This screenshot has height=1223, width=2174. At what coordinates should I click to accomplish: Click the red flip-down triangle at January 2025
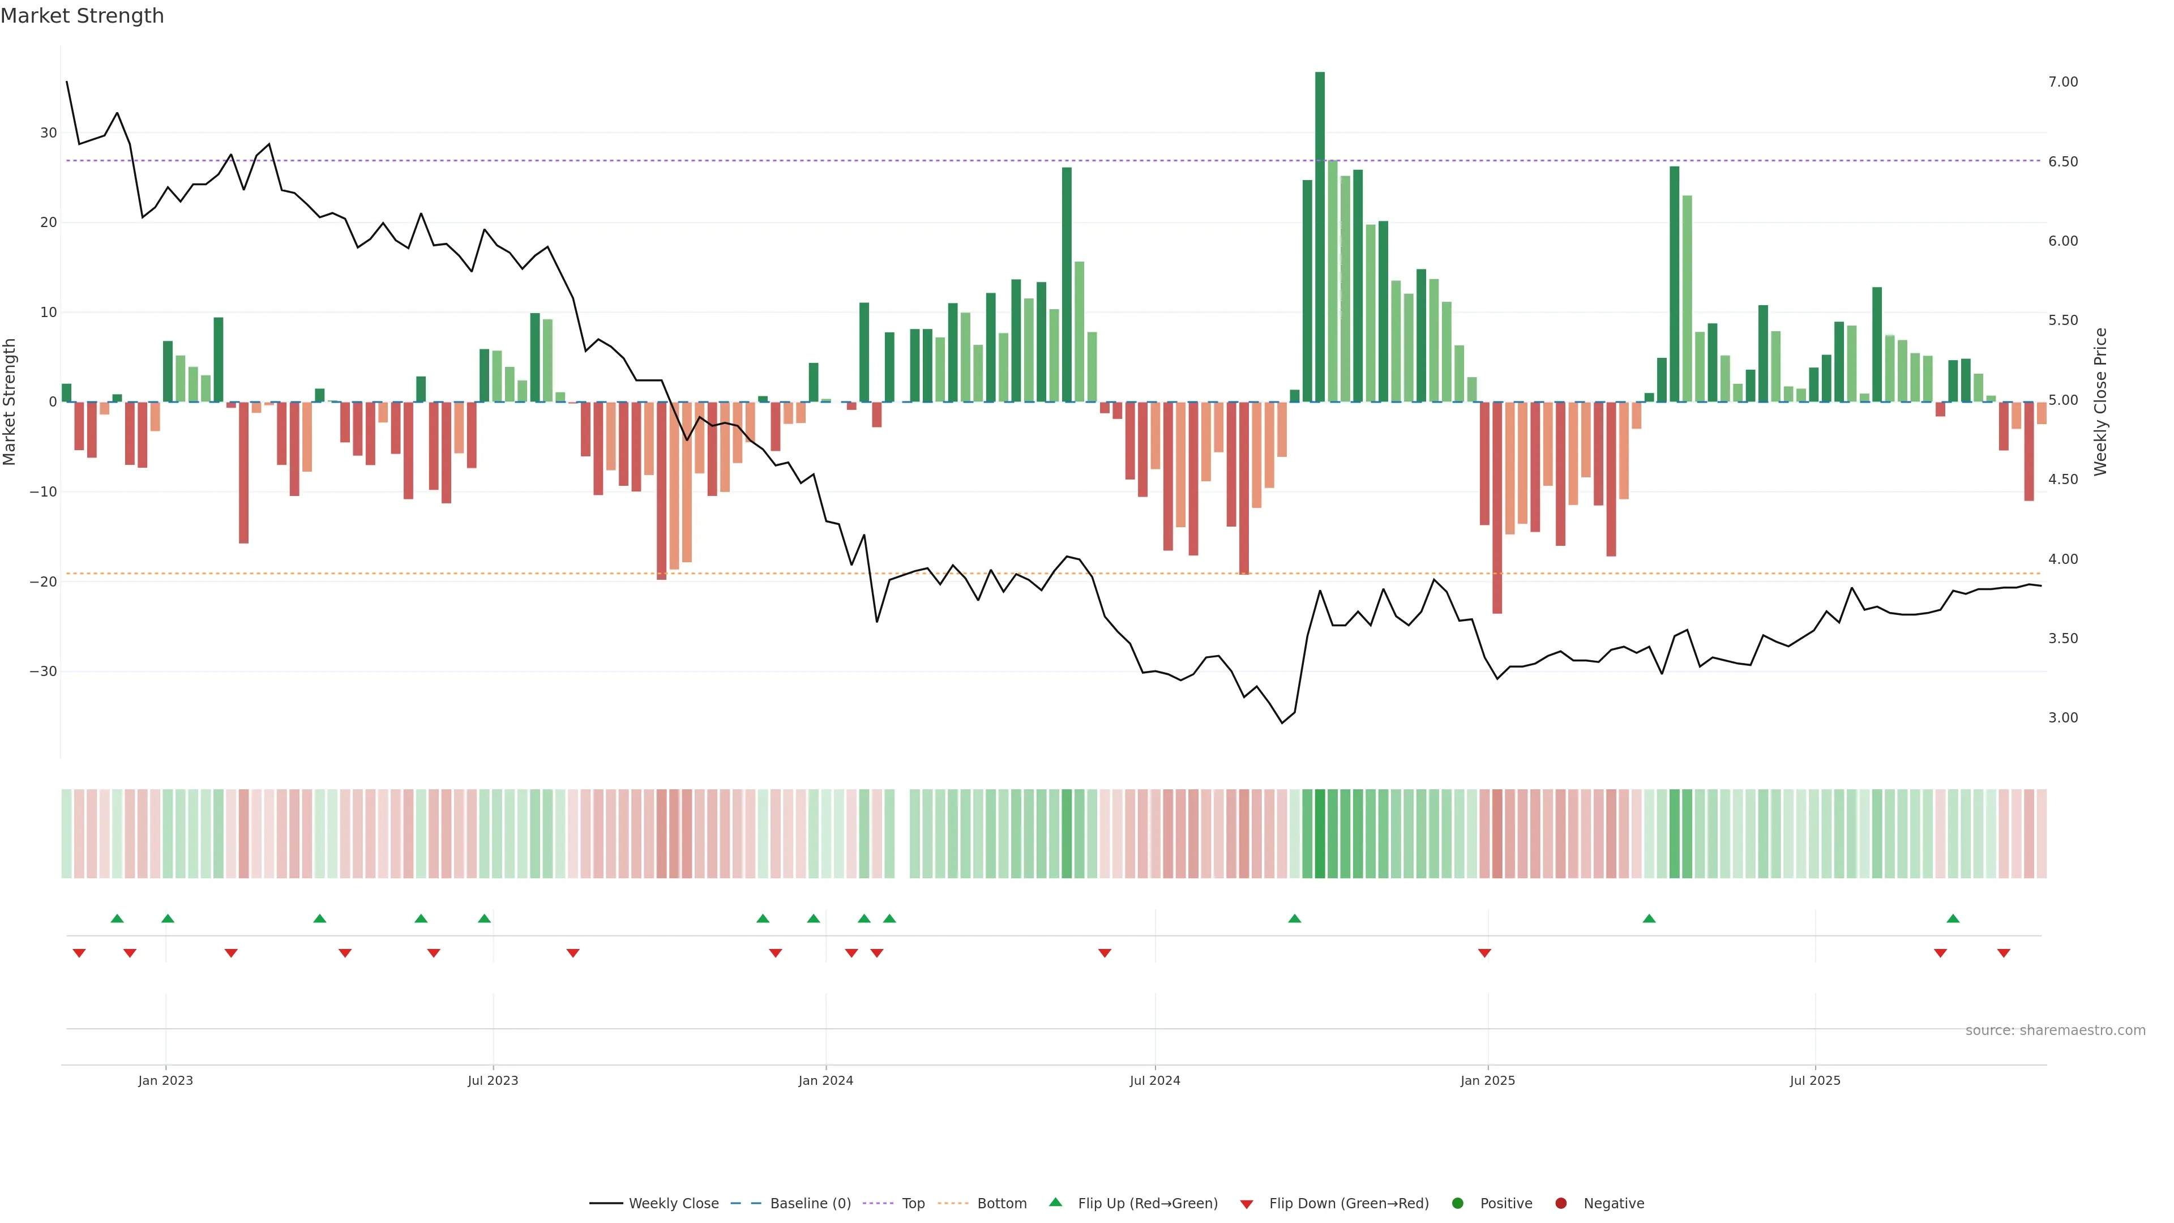click(1484, 953)
